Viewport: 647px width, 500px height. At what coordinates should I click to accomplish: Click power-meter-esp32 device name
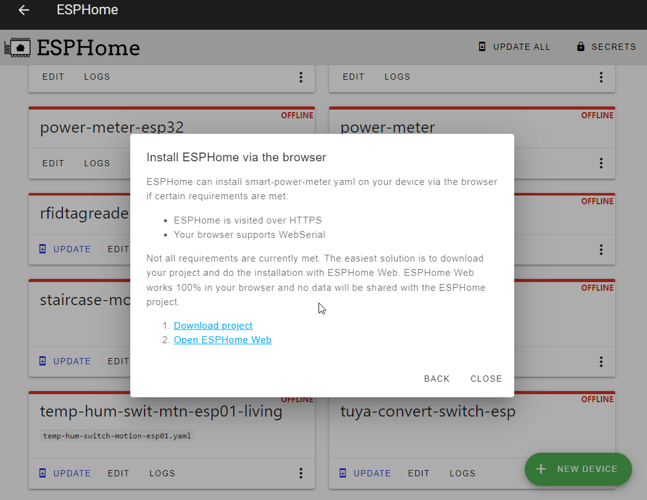(x=112, y=128)
